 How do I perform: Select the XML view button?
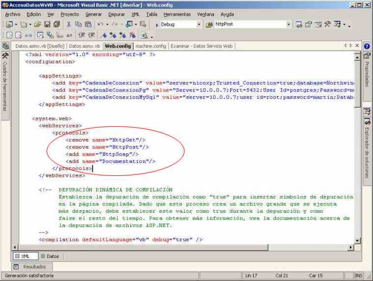tap(25, 256)
